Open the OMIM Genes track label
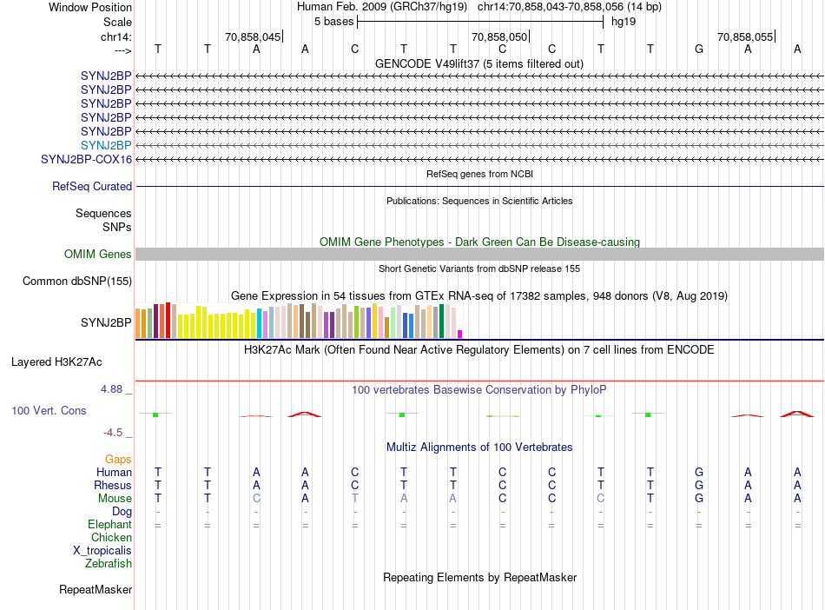This screenshot has height=610, width=825. 98,255
